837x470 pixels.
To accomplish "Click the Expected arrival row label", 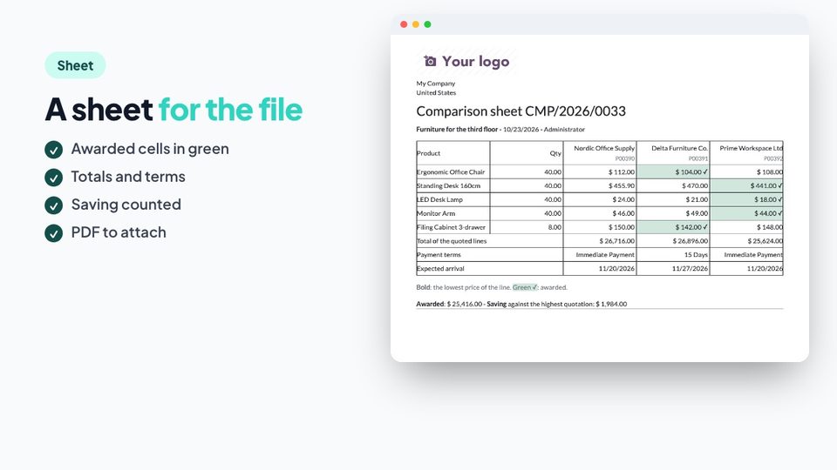I will (440, 269).
